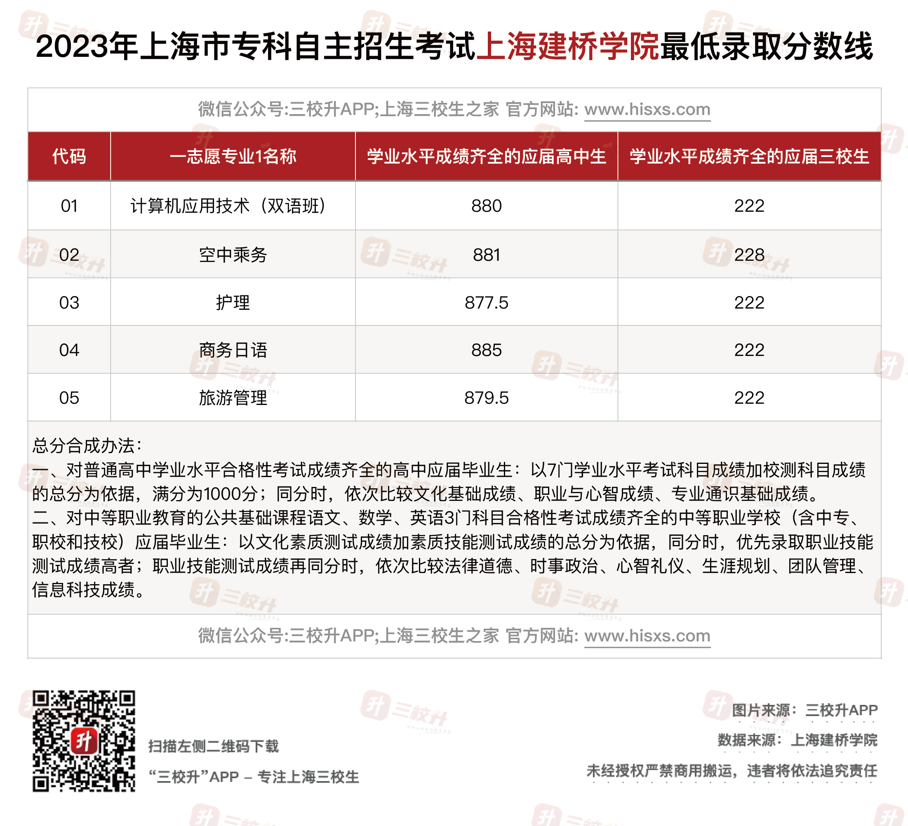Screen dimensions: 908x826
Task: Click score 228 in 空中乘务 row
Action: (x=750, y=255)
